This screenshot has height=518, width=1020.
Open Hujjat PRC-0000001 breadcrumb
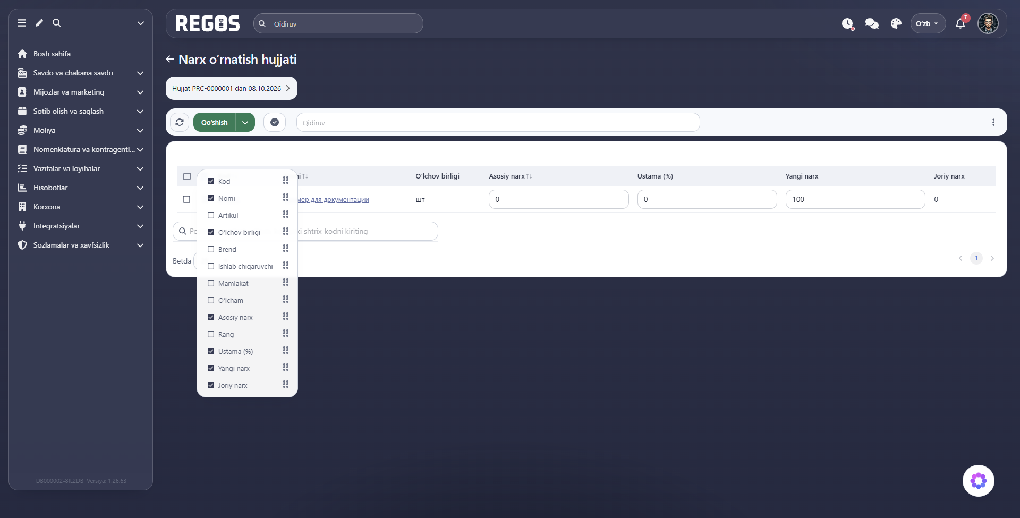(x=232, y=88)
